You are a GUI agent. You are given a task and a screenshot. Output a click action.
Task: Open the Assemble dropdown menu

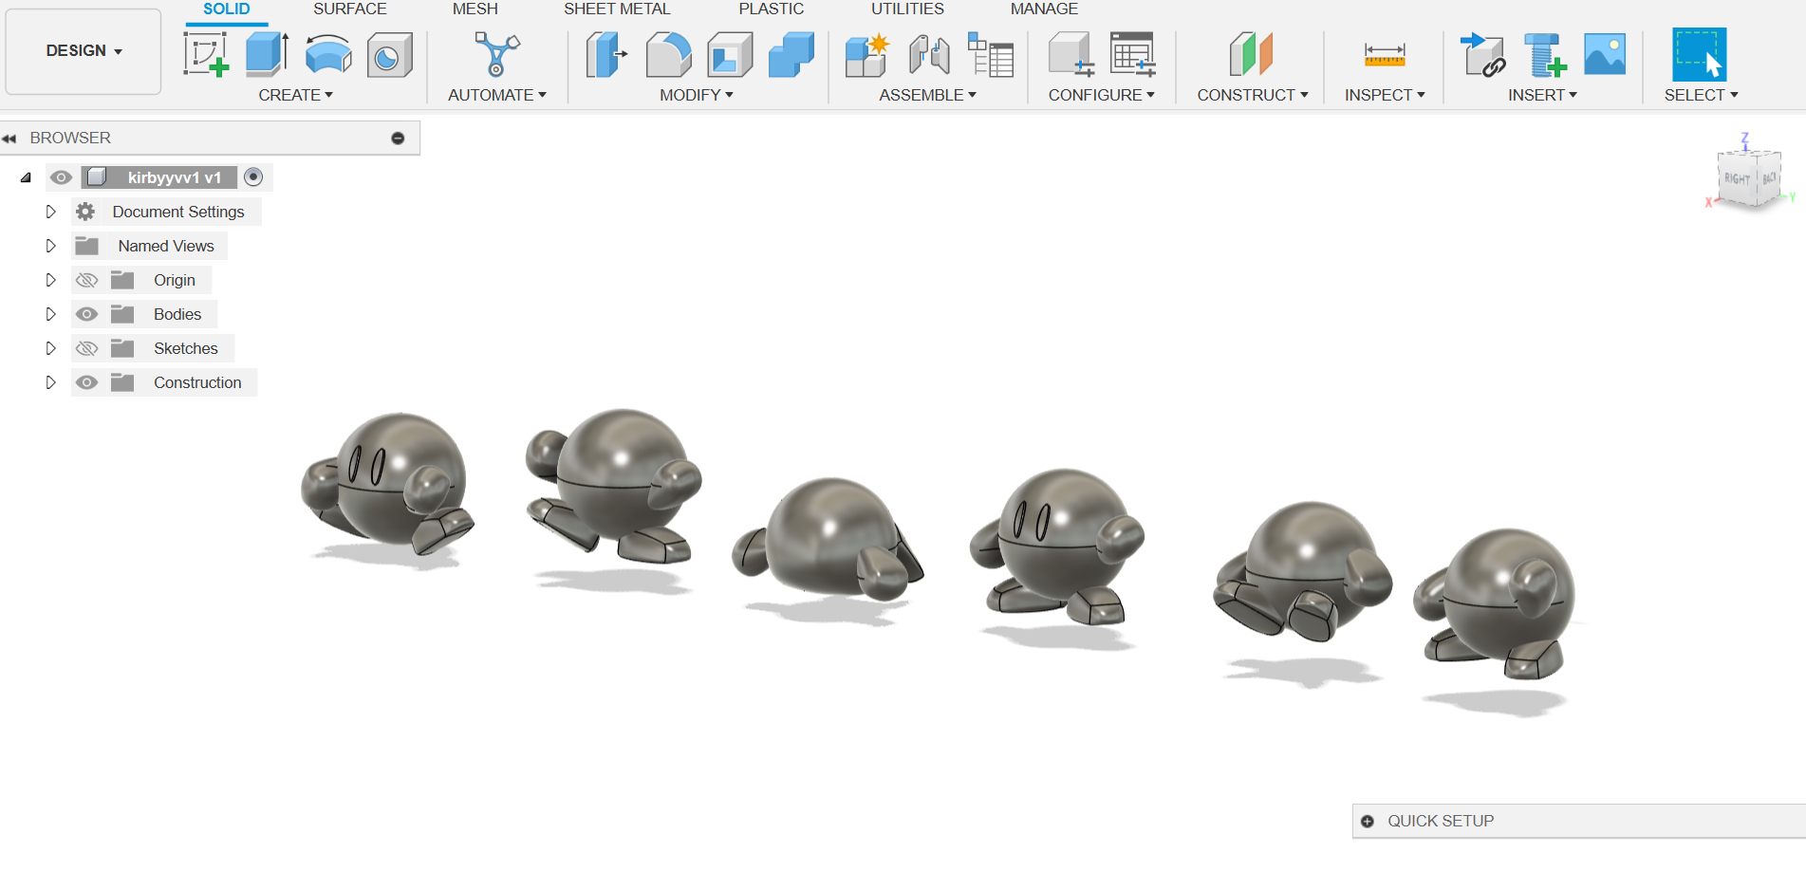tap(927, 95)
